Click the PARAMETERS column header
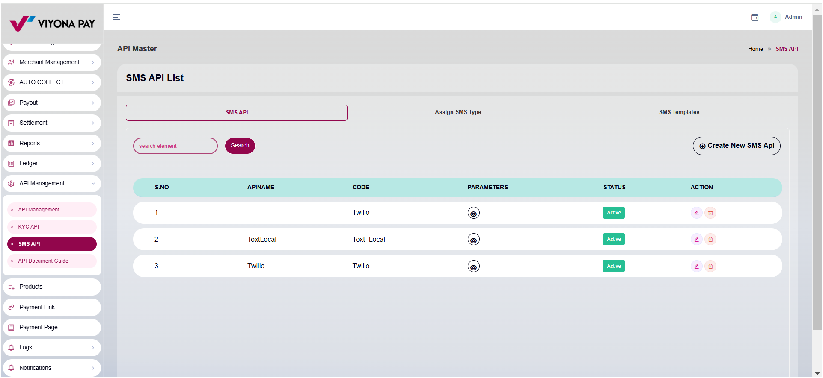This screenshot has height=378, width=823. point(487,188)
